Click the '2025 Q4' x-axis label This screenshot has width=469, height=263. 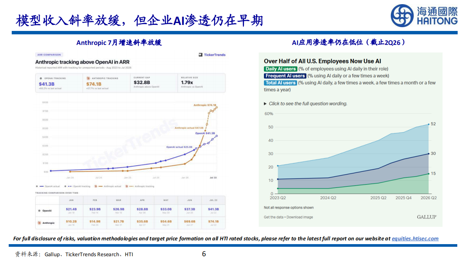point(404,198)
